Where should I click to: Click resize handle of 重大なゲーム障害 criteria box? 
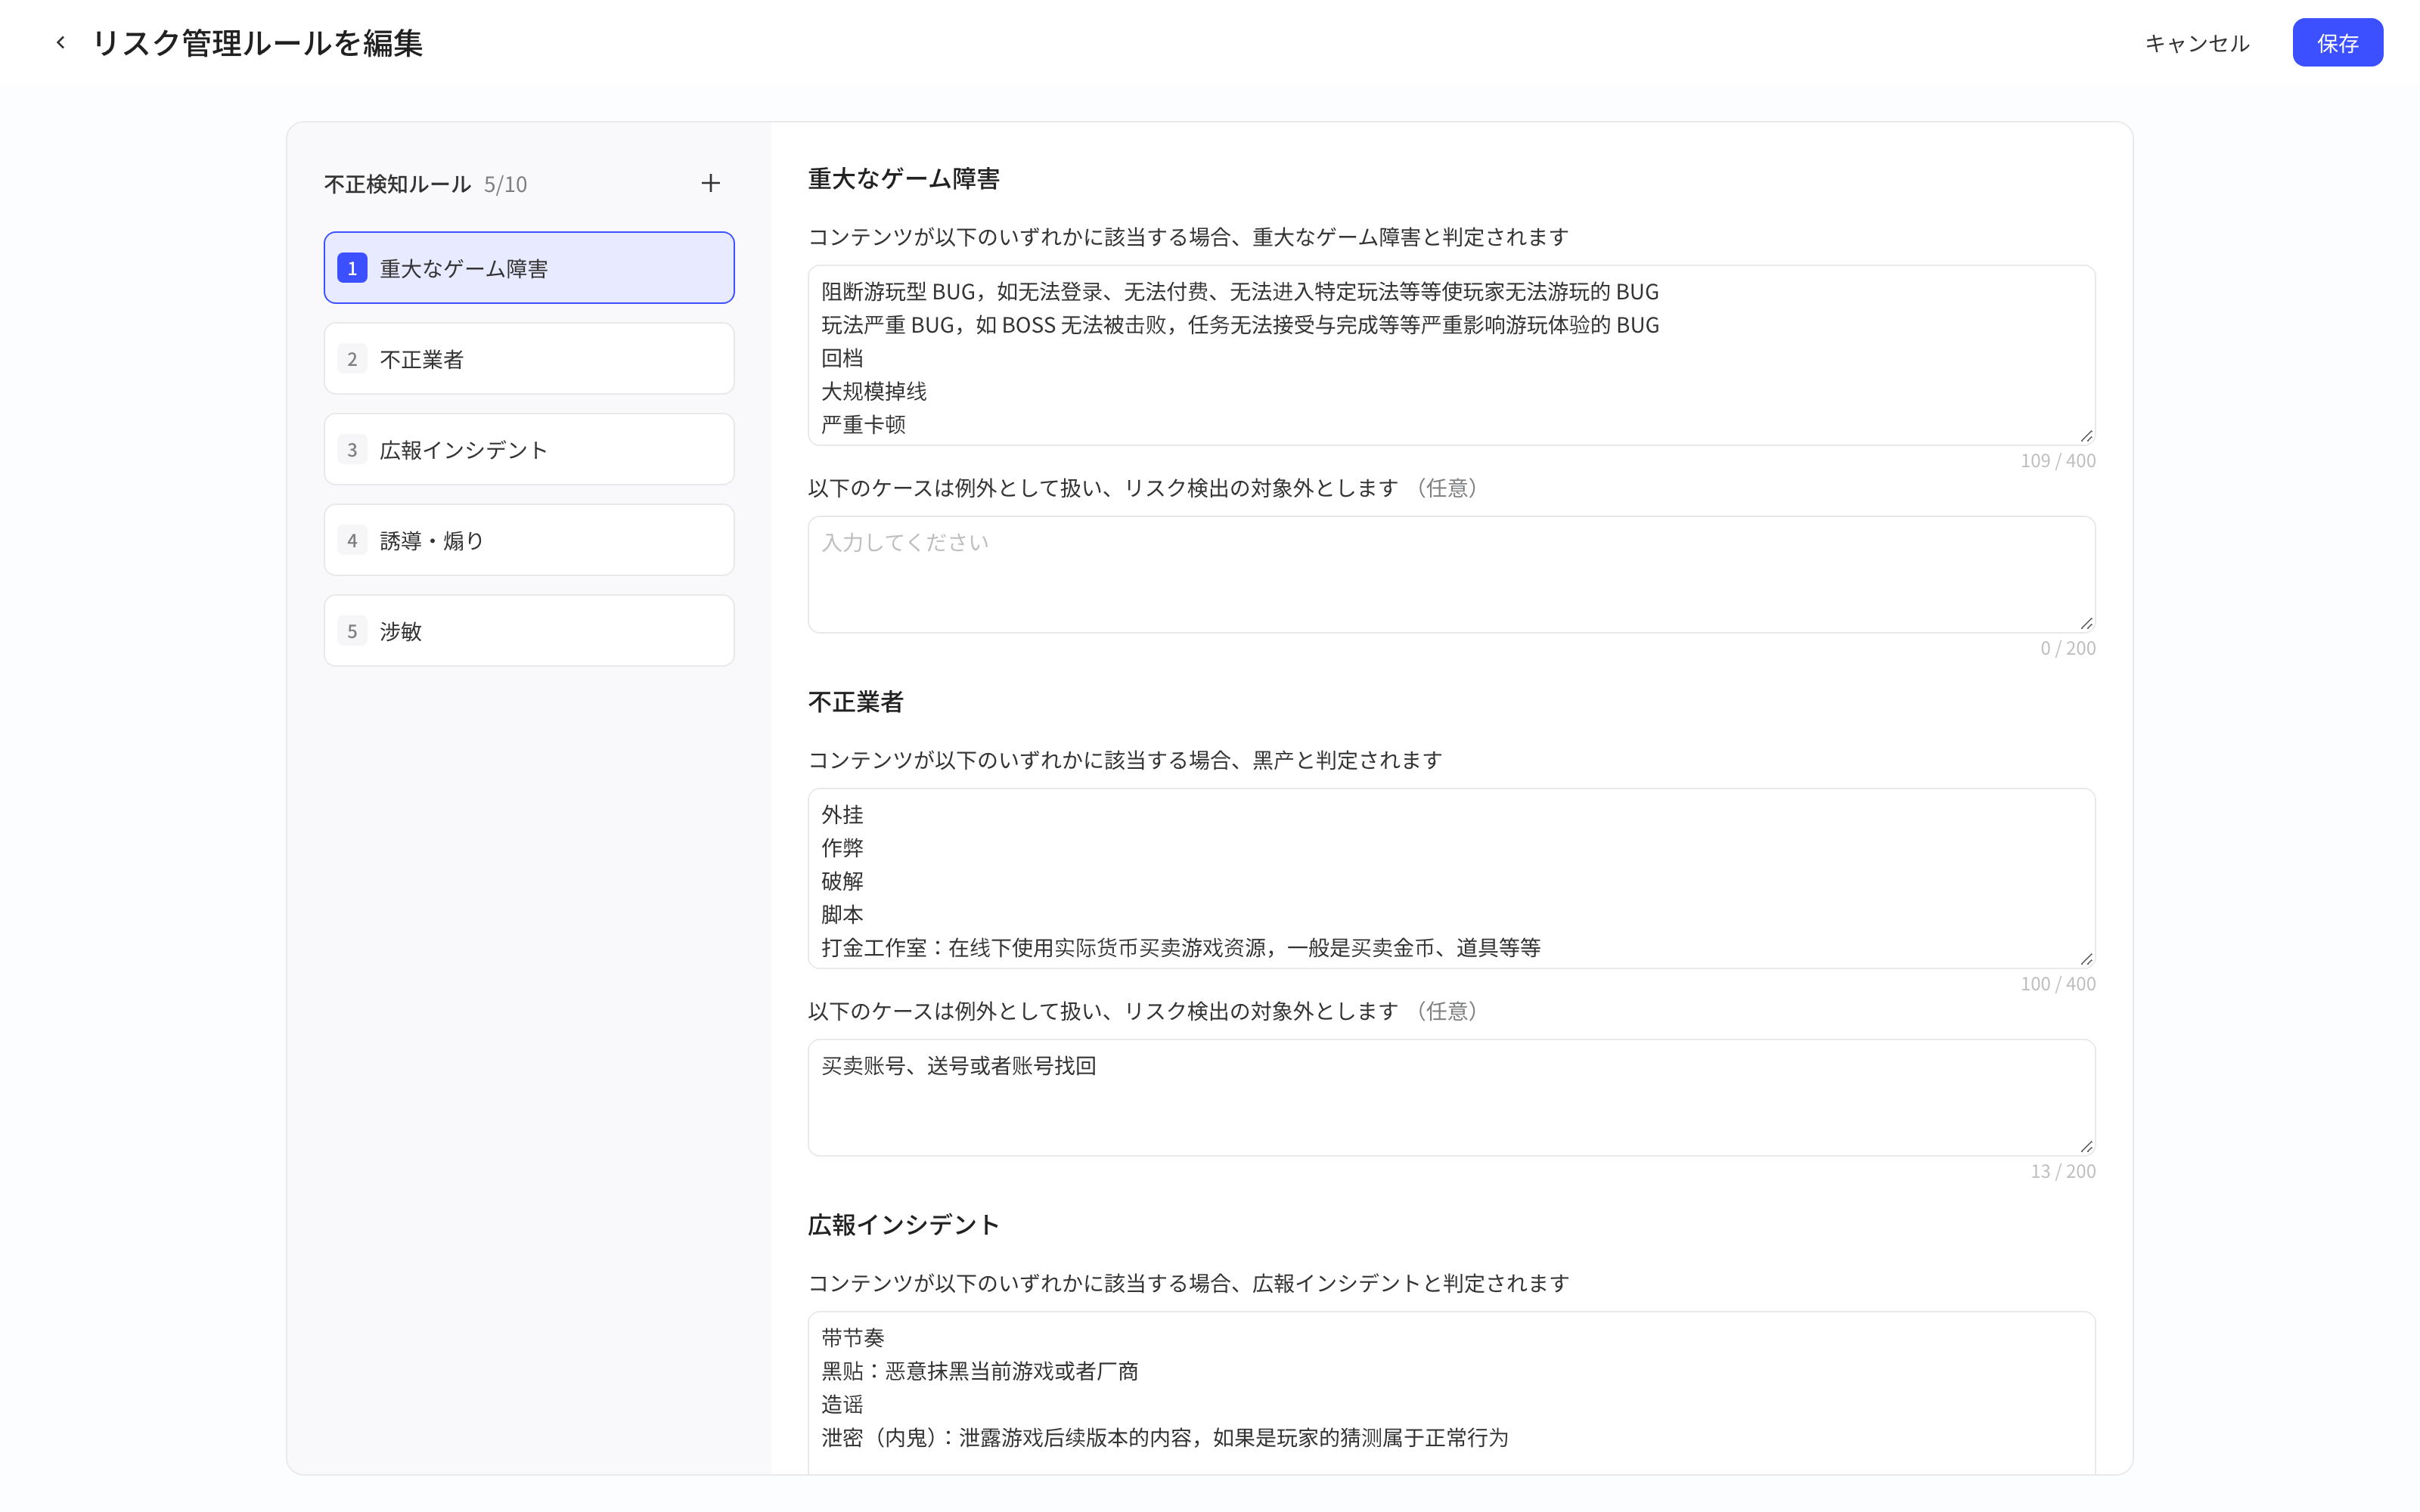(2086, 436)
